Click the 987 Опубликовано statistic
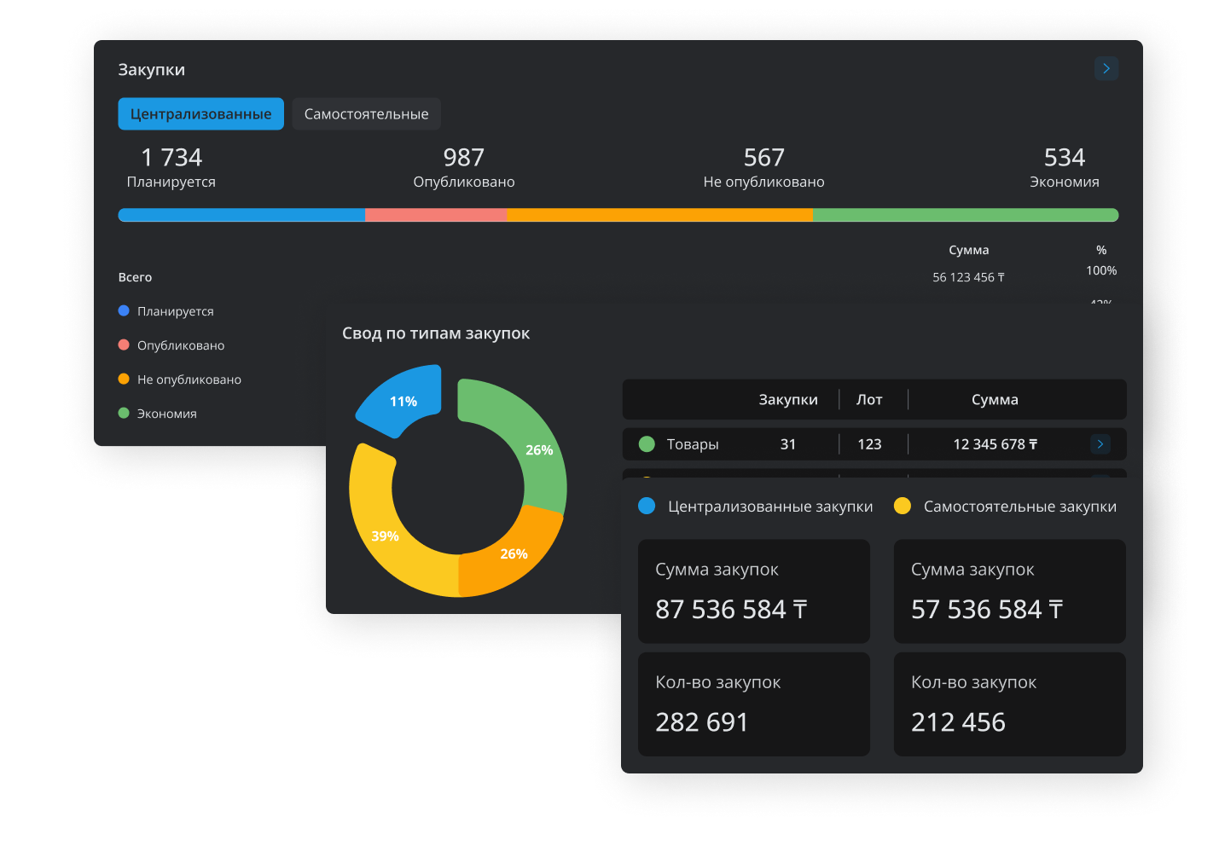 463,167
